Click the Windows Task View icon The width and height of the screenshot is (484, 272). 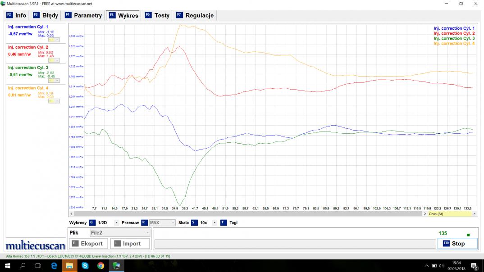click(38, 266)
